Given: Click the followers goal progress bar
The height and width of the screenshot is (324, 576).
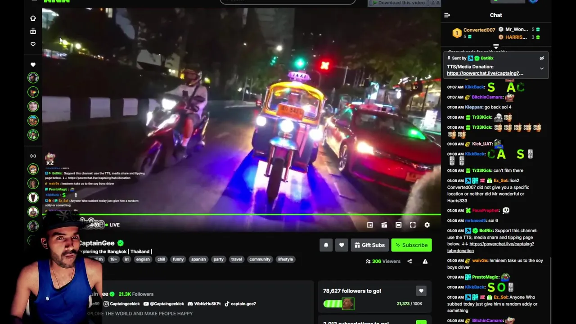Looking at the screenshot, I should [338, 304].
